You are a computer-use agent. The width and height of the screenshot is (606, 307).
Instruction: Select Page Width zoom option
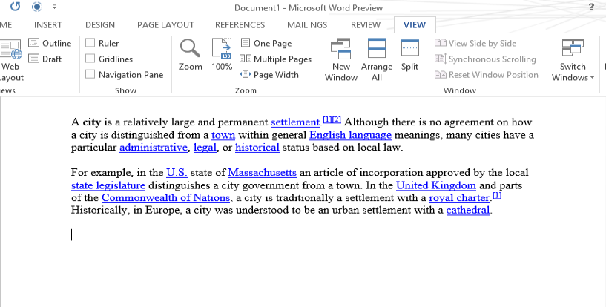tap(269, 74)
